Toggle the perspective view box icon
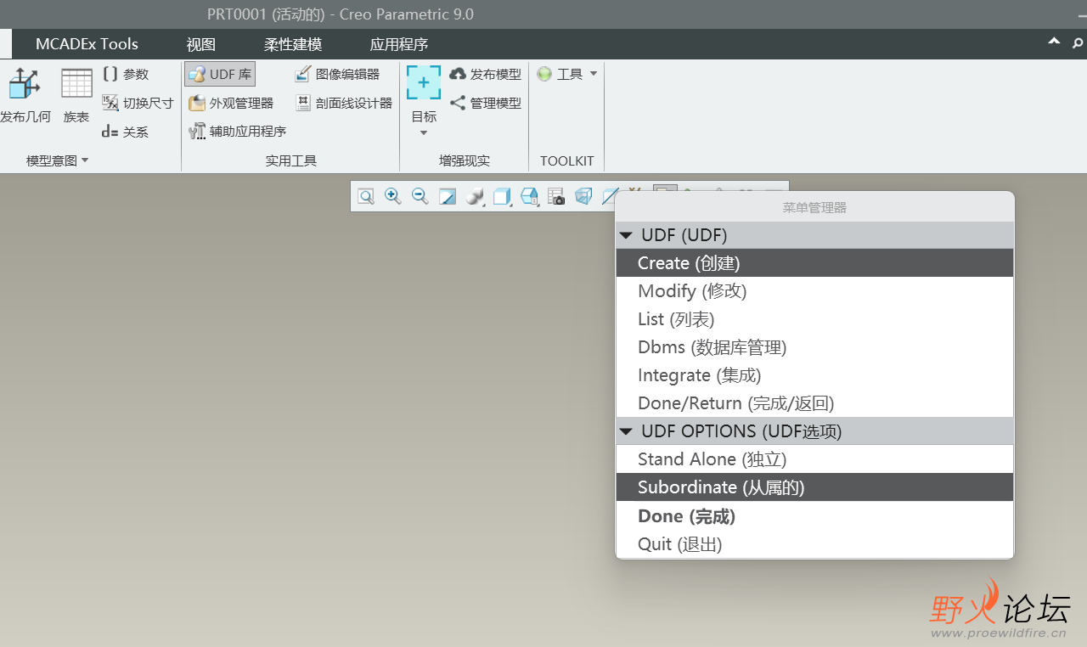 click(583, 197)
